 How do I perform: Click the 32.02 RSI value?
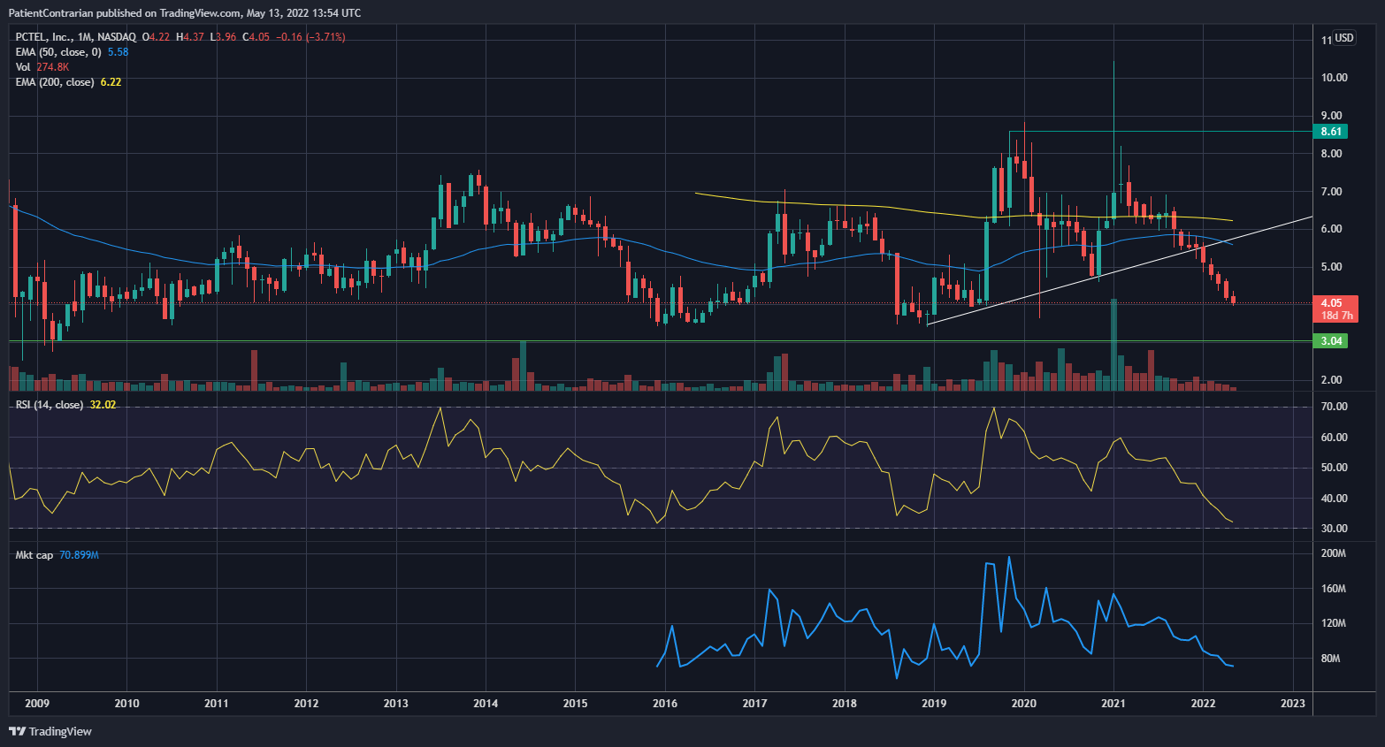[103, 405]
